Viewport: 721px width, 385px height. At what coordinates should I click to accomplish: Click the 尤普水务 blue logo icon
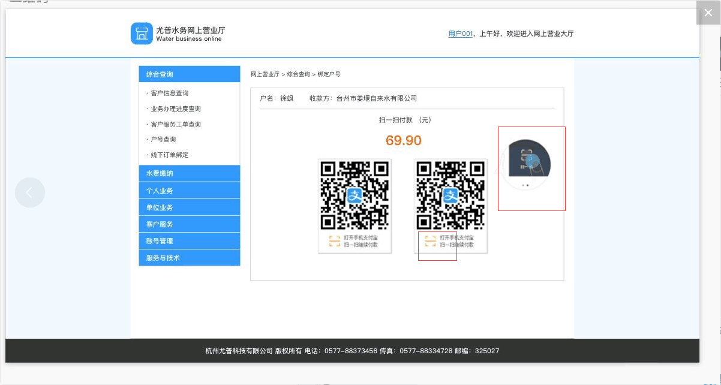pos(142,34)
